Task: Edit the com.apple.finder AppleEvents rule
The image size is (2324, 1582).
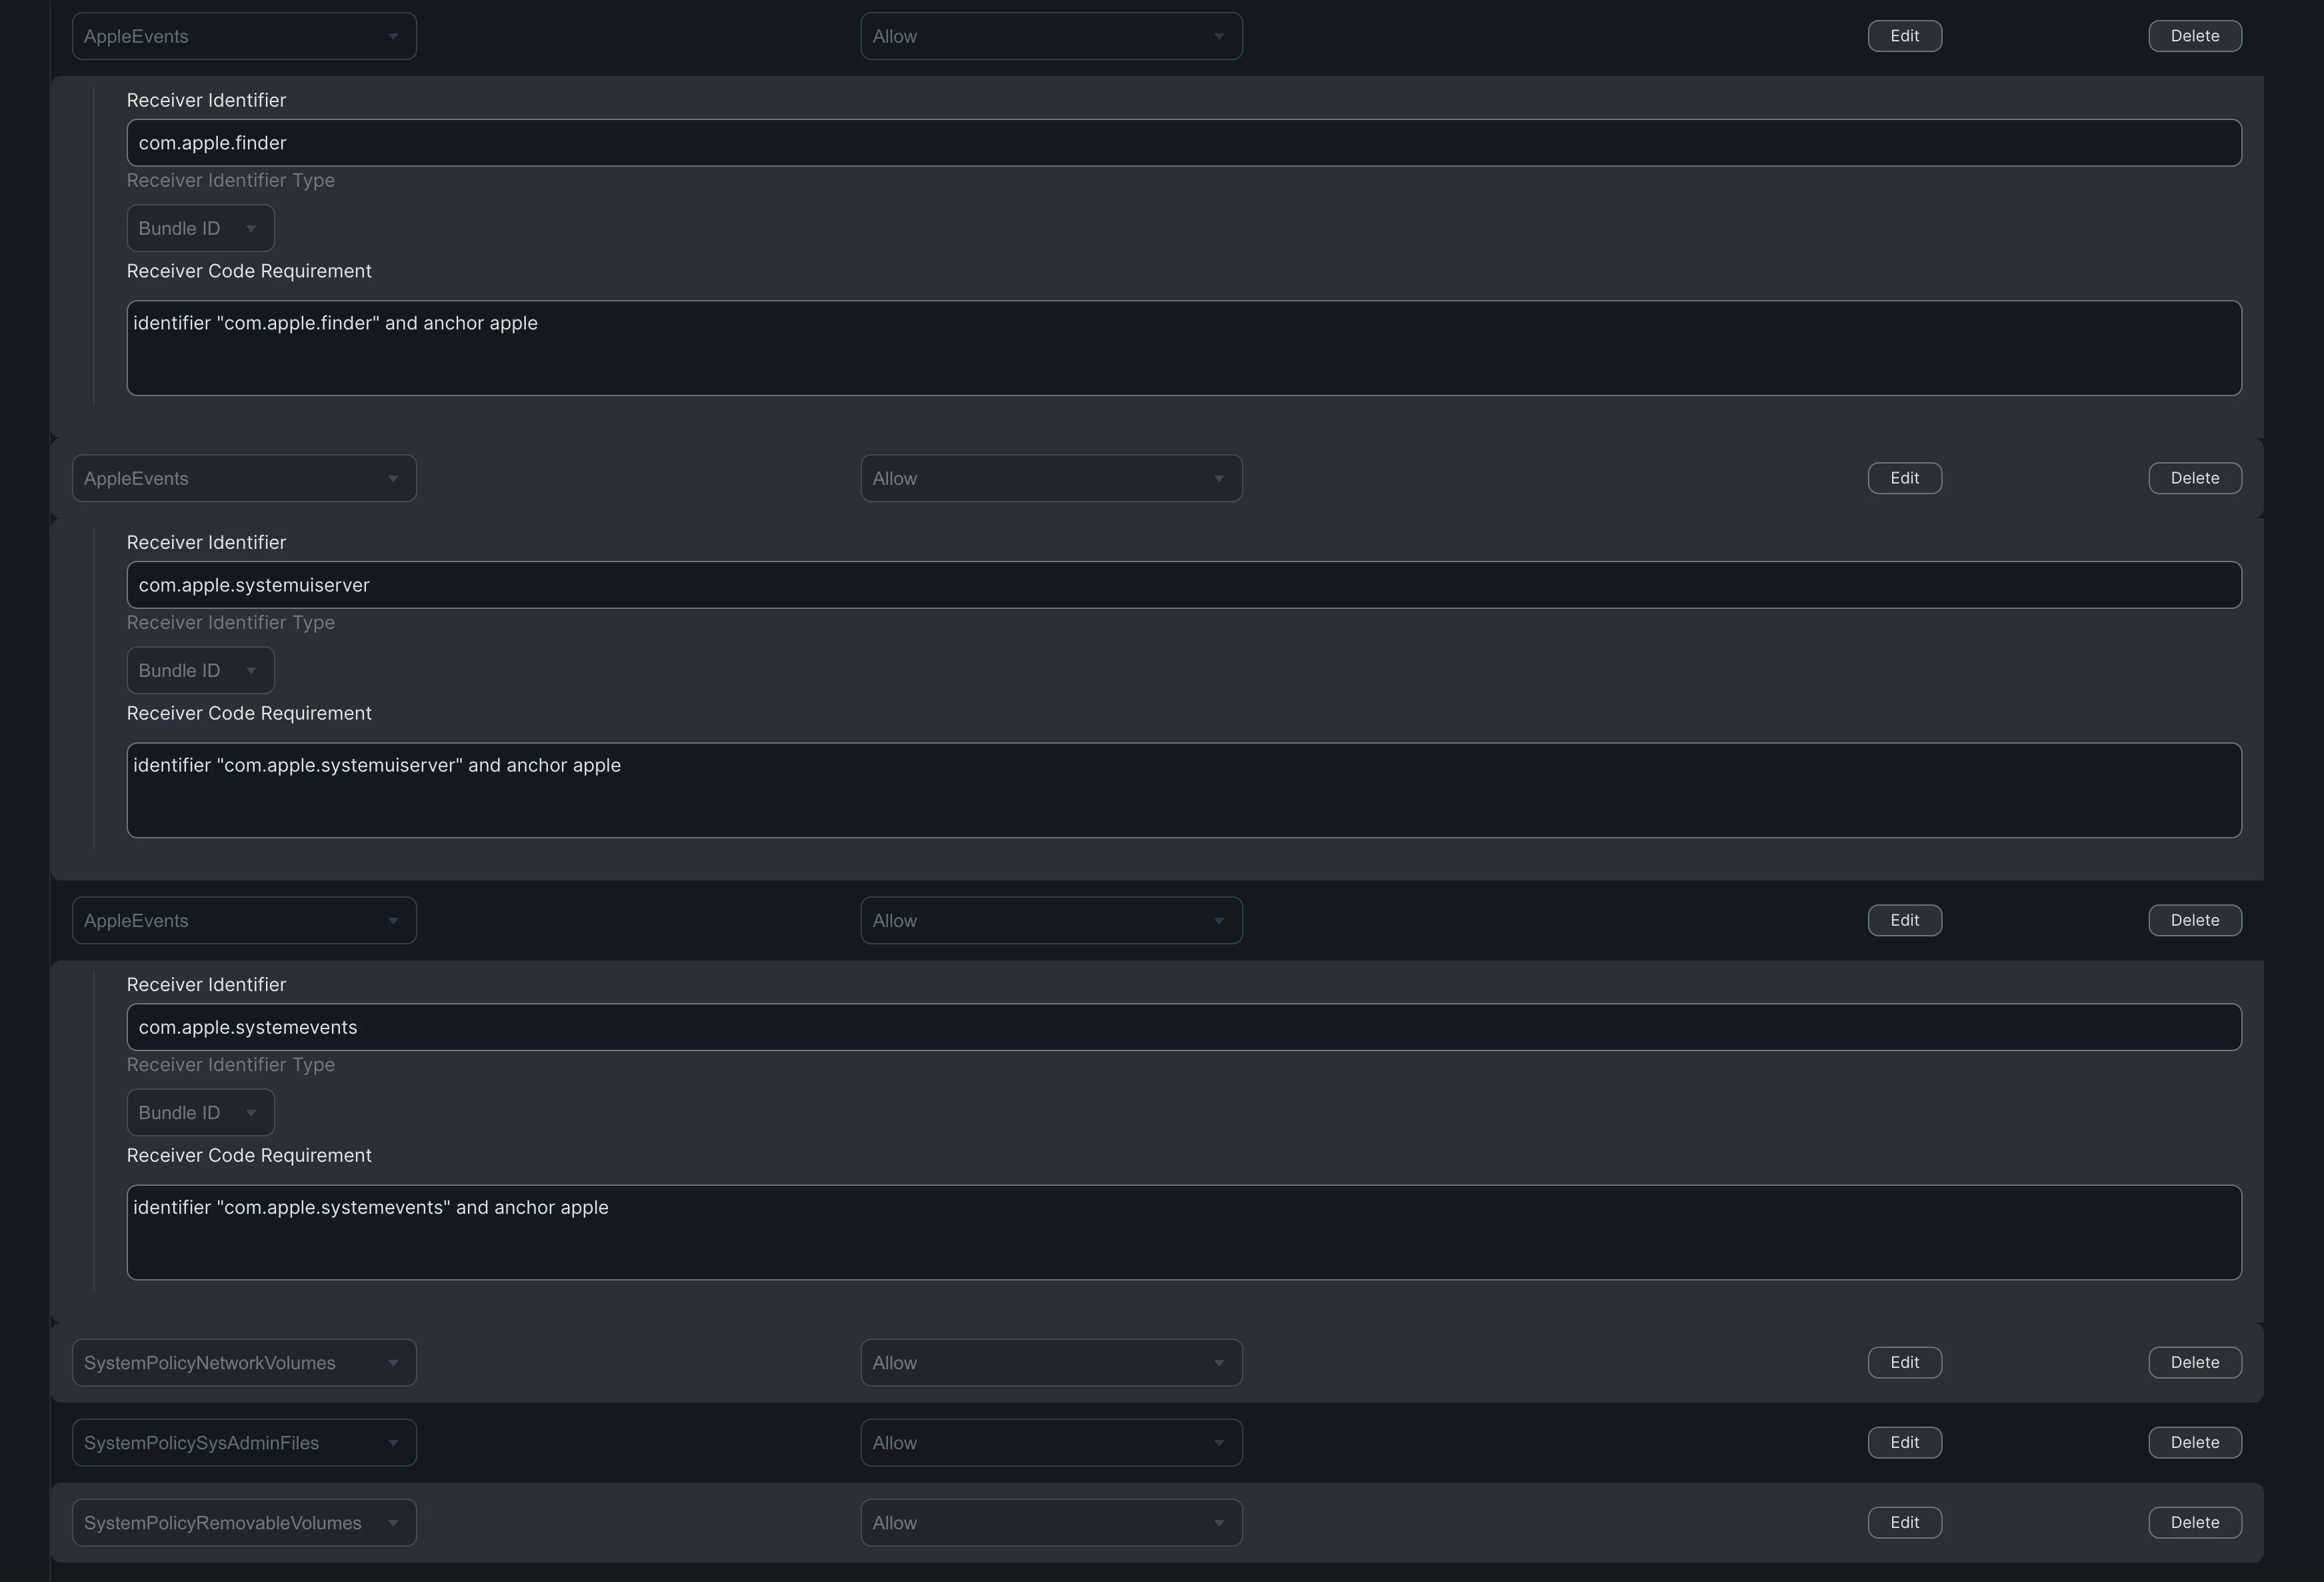Action: click(x=1904, y=36)
